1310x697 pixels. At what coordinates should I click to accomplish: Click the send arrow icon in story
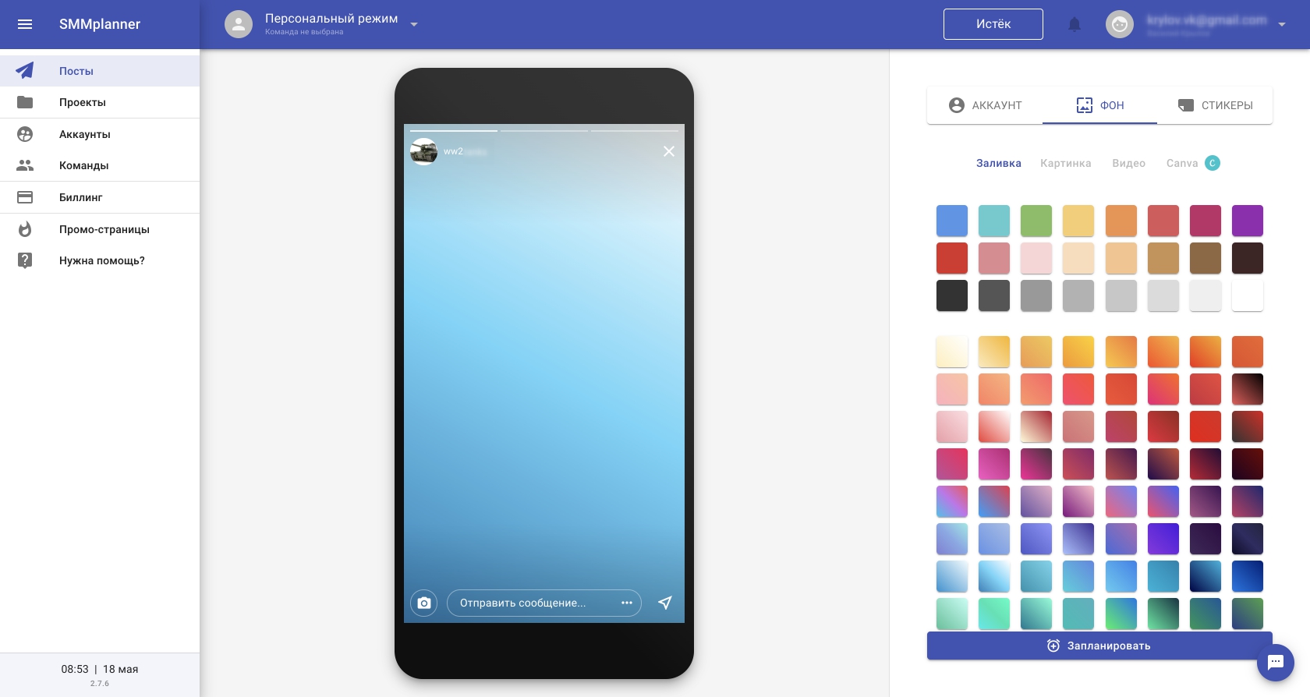click(x=665, y=603)
